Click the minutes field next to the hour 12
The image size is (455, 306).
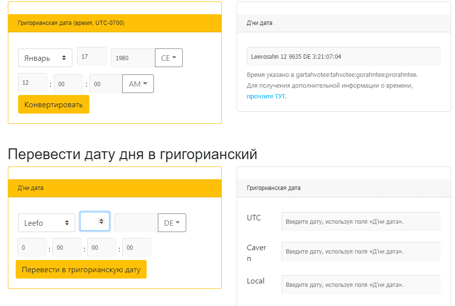pyautogui.click(x=68, y=83)
